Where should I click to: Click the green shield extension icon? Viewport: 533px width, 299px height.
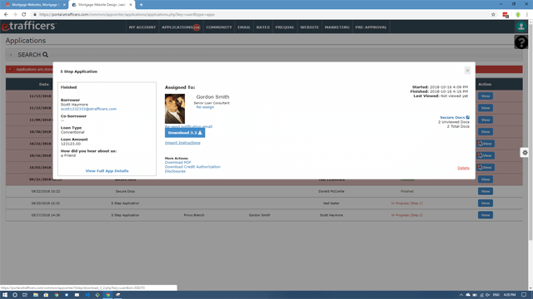click(x=518, y=15)
